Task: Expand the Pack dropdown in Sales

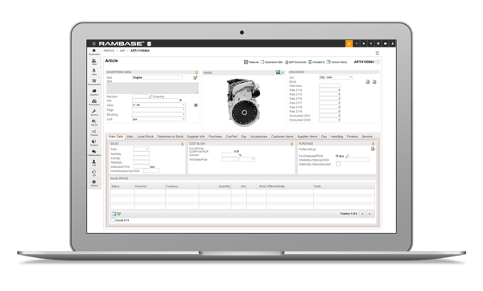Action: point(141,150)
